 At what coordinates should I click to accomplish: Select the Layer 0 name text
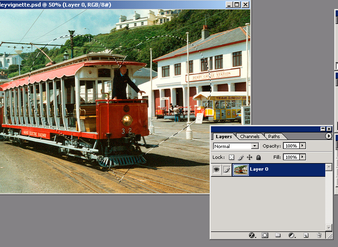[259, 169]
